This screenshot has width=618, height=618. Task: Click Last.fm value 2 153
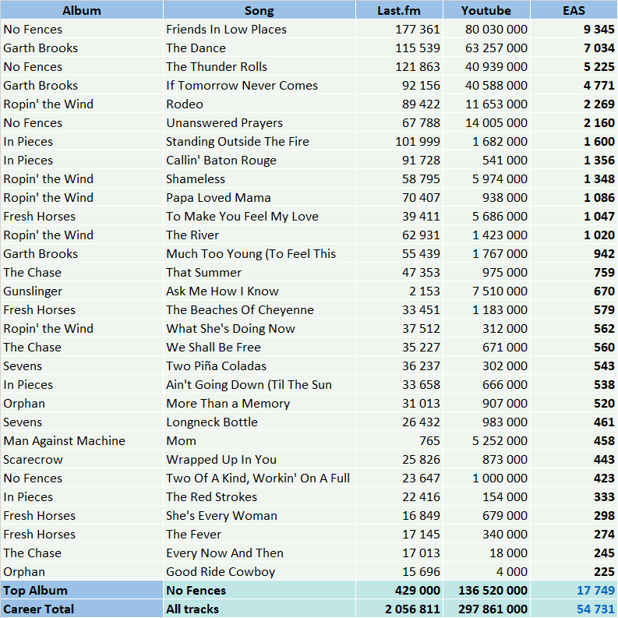coord(399,291)
